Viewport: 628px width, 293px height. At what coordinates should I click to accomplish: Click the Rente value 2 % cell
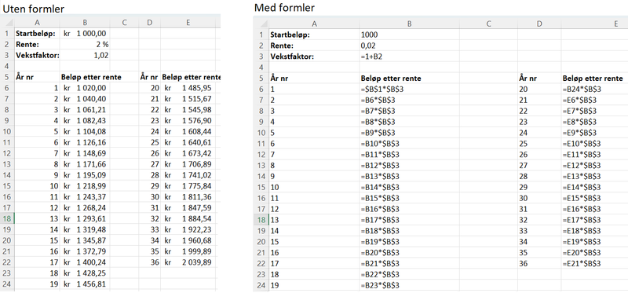tap(85, 44)
